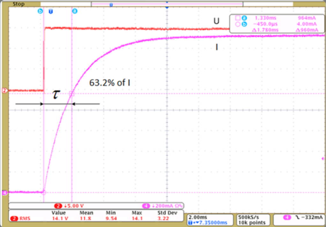Click the T marker in overview bar
Viewport: 326px width, 227px height.
point(111,4)
